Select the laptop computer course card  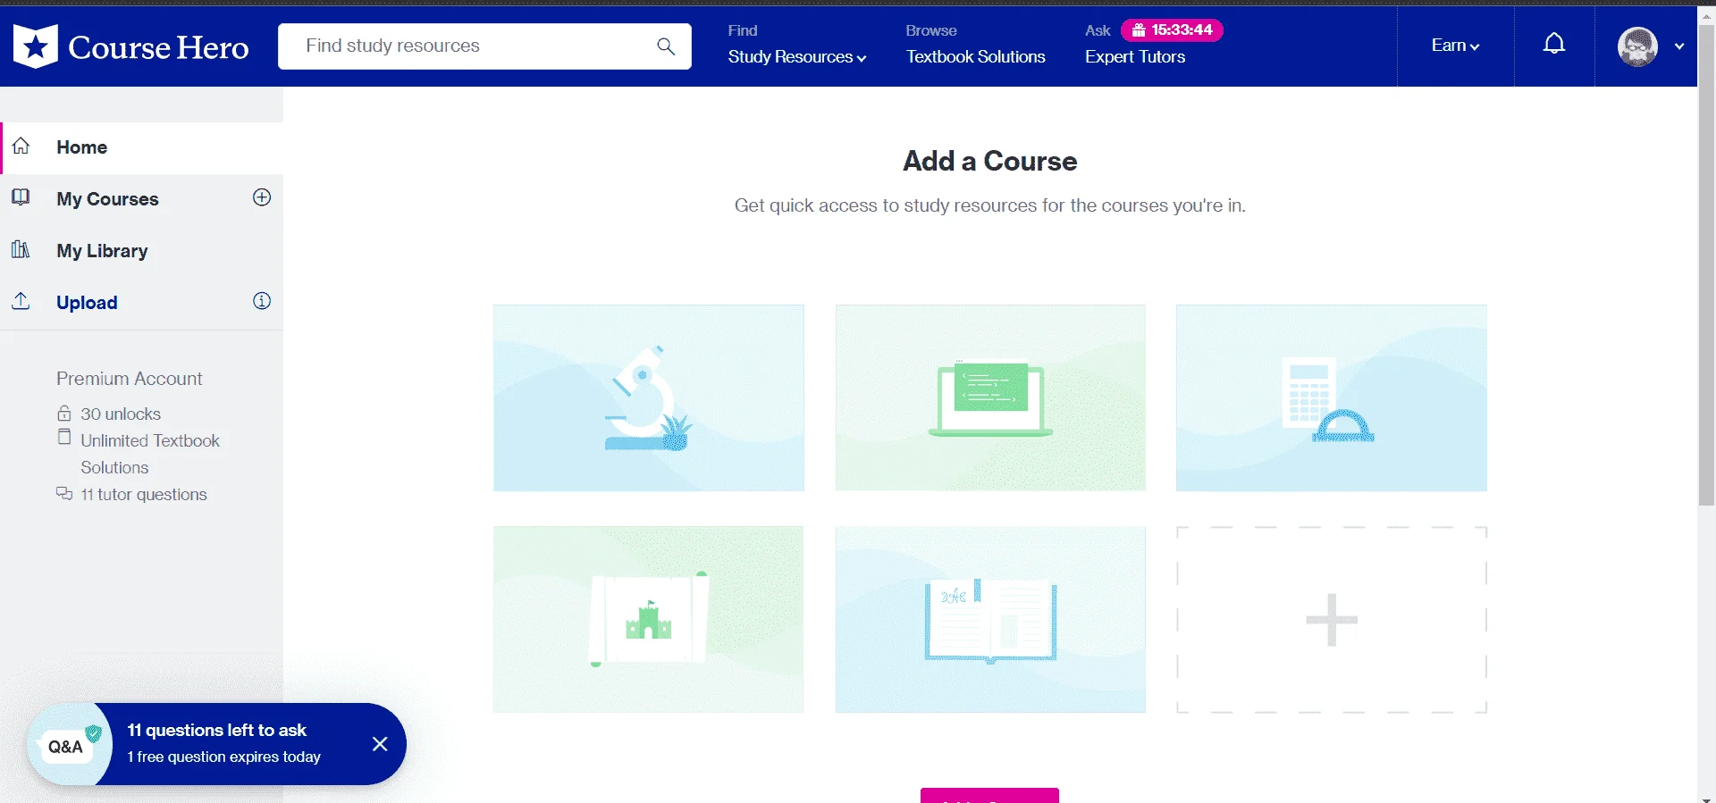[x=990, y=397]
